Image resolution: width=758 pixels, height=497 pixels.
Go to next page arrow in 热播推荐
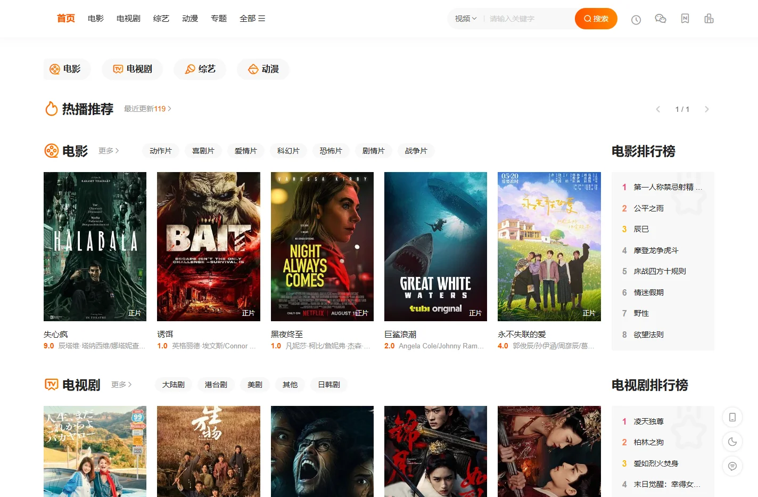pos(707,109)
